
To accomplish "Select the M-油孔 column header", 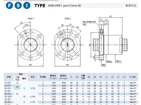I will (x=133, y=77).
